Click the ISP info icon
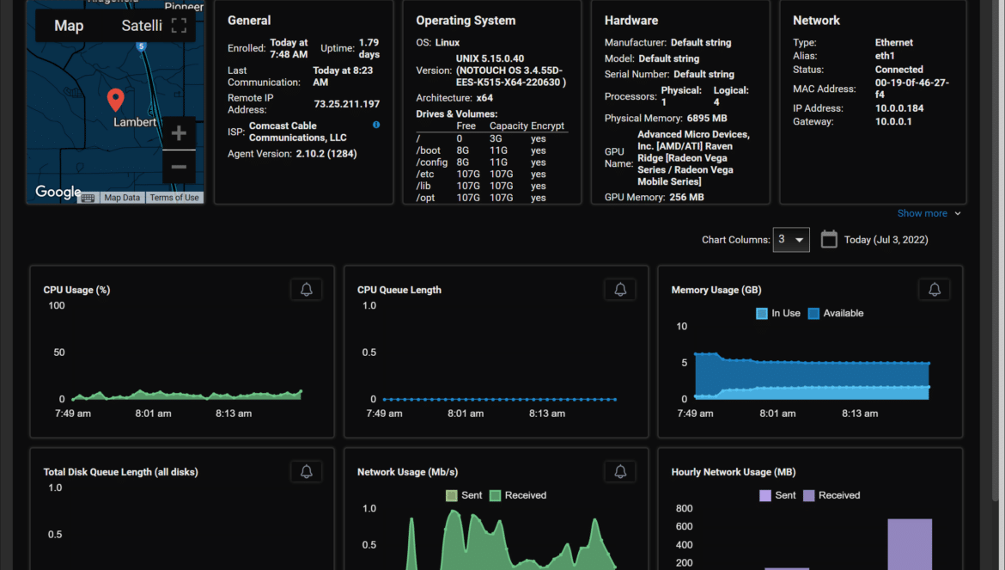This screenshot has width=1005, height=570. pos(376,125)
